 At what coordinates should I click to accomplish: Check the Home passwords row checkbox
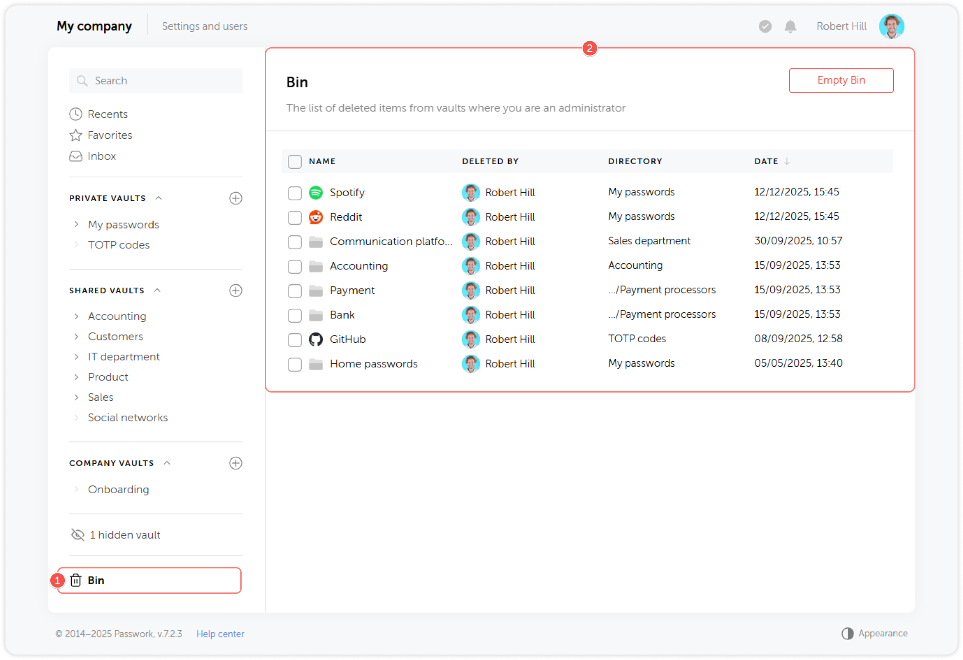coord(294,364)
